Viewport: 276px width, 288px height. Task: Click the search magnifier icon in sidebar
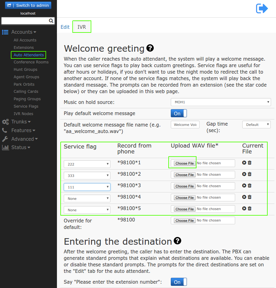point(51,21)
